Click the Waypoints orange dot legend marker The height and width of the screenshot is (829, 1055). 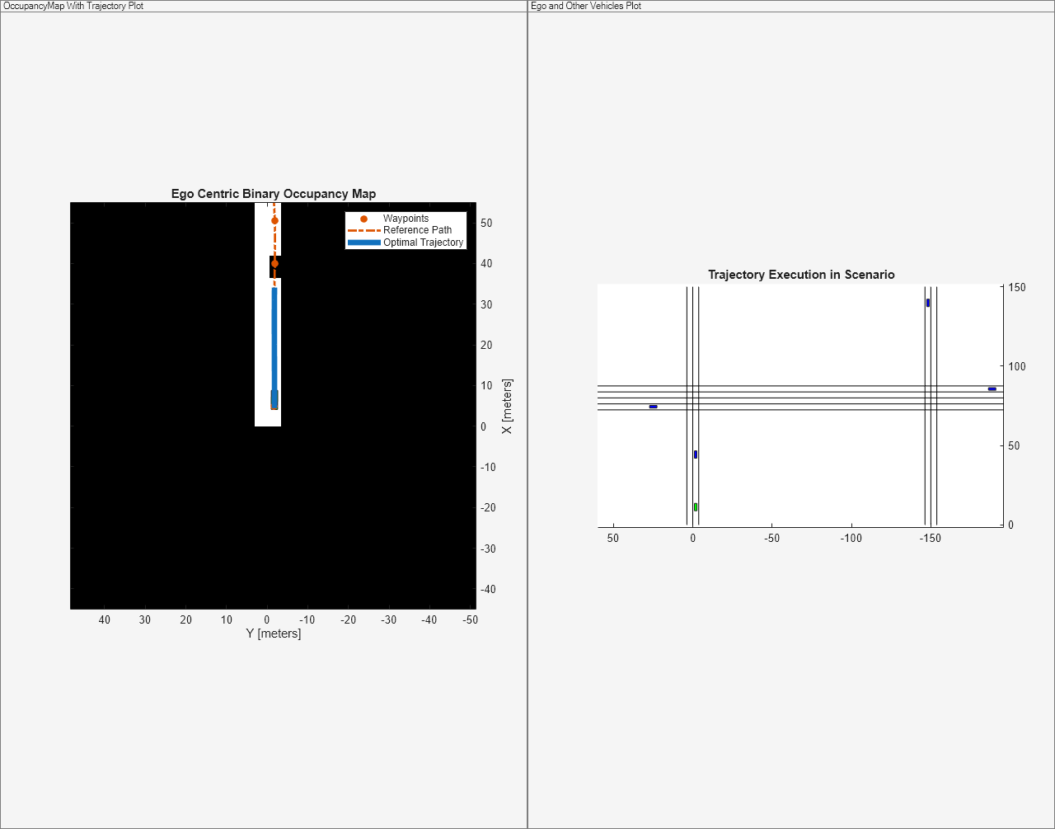pos(363,219)
